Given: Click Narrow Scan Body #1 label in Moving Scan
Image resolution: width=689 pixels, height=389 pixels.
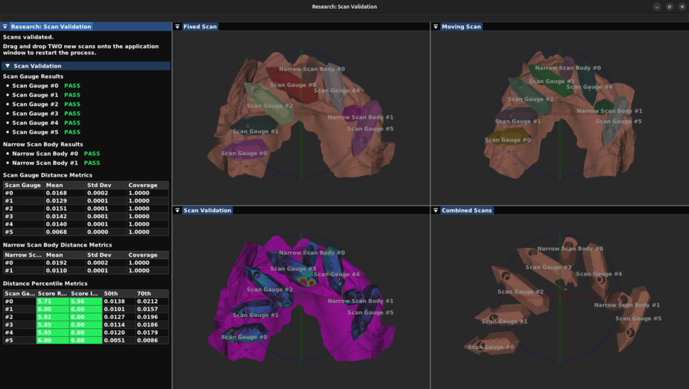Looking at the screenshot, I should tap(609, 111).
